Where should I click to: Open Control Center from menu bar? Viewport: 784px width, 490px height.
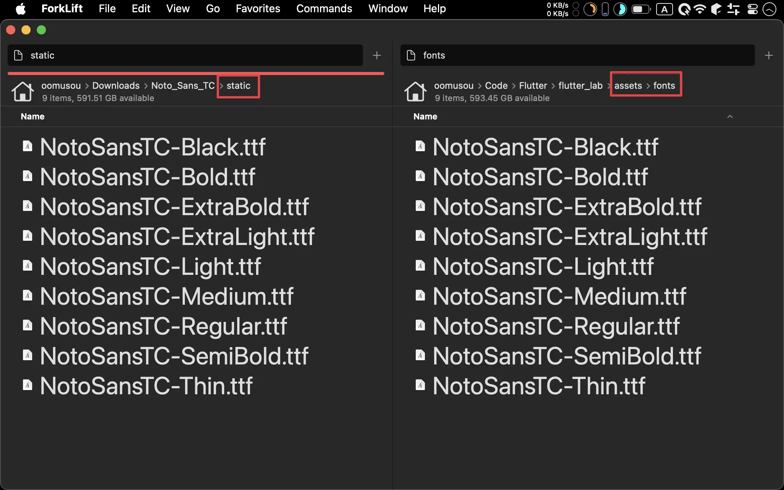point(753,9)
